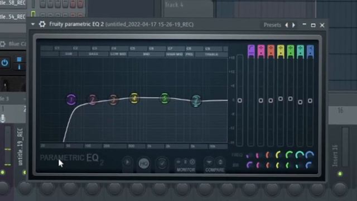Select the green band 5 node in the EQ graph
This screenshot has height=201, width=357.
click(x=165, y=98)
